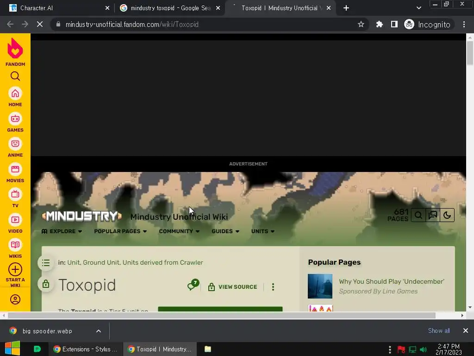
Task: Open the File Explorer taskbar icon
Action: click(208, 349)
